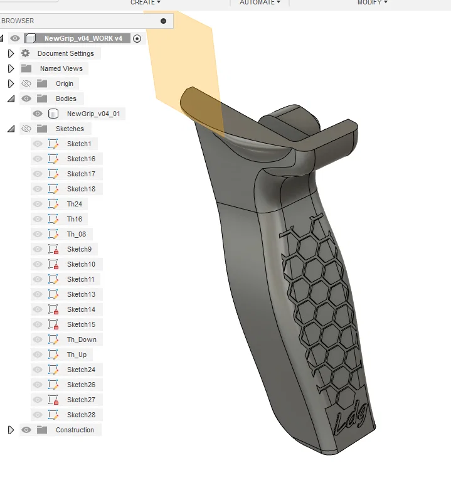Click the Origin folder icon

(42, 83)
